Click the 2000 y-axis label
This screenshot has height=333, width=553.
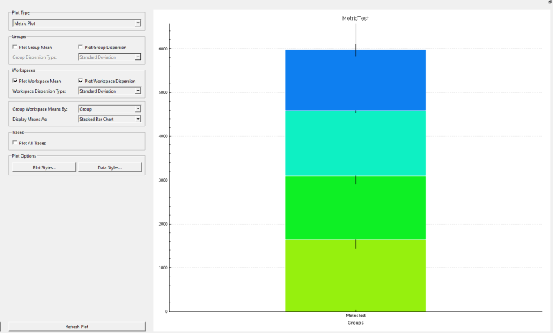coord(163,224)
